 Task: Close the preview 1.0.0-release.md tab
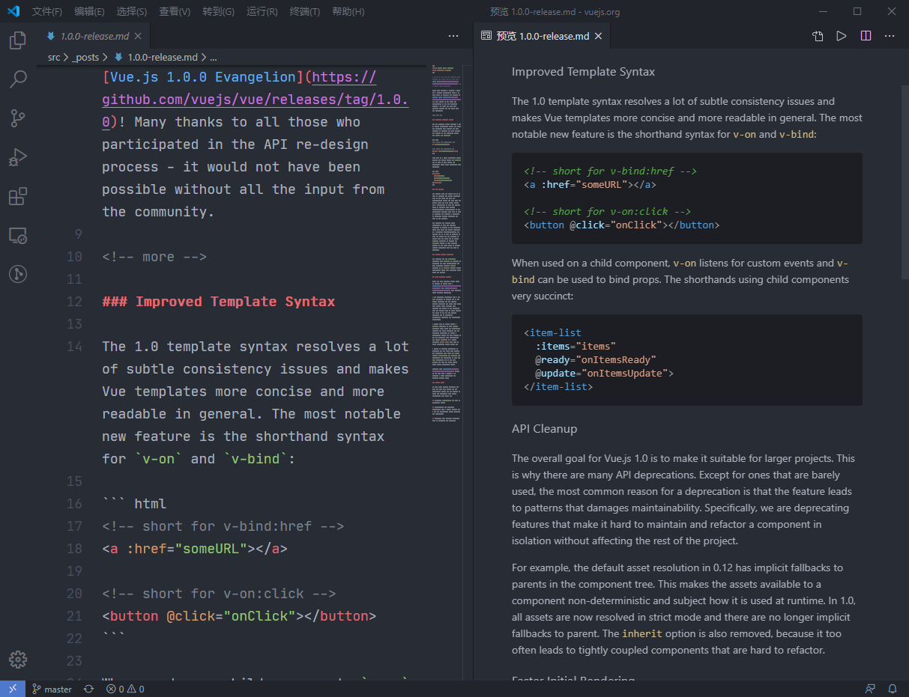click(x=599, y=36)
